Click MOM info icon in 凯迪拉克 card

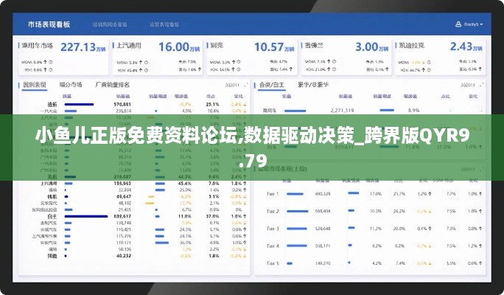click(x=428, y=62)
